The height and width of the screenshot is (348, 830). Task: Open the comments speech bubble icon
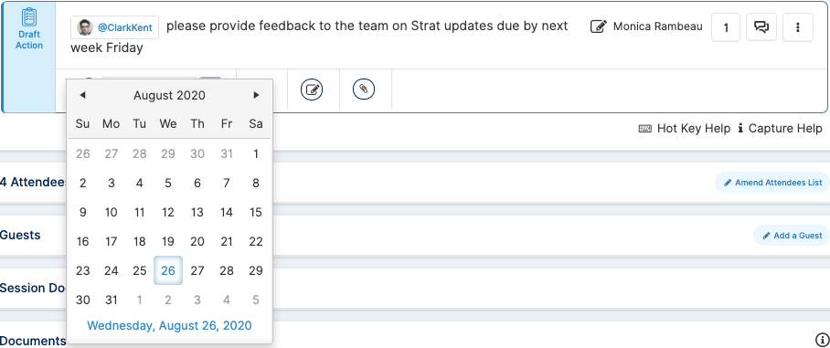tap(761, 27)
